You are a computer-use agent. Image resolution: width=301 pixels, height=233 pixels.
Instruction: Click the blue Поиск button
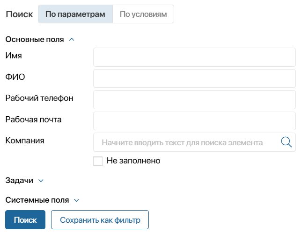25,220
